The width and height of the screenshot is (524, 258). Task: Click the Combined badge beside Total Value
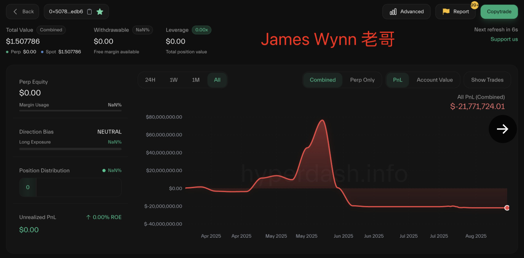tap(51, 30)
